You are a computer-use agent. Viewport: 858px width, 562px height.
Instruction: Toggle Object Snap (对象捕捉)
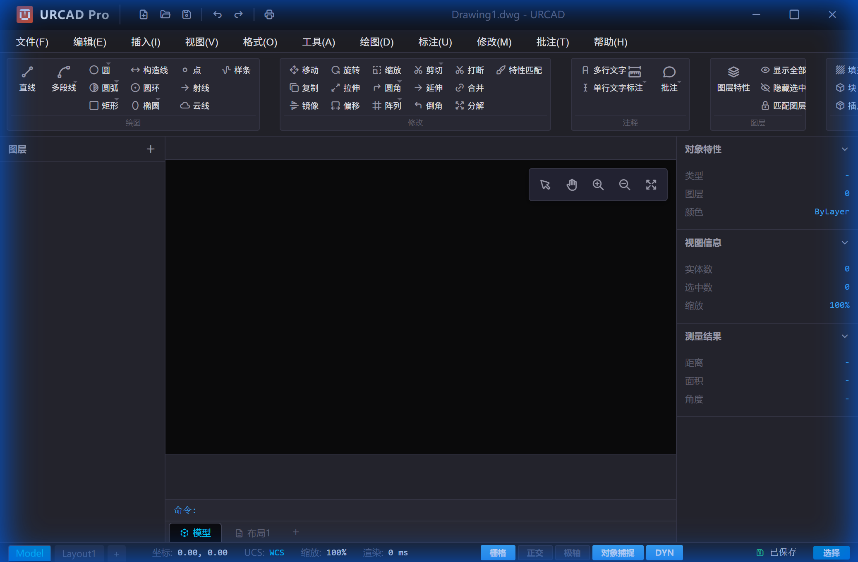click(617, 553)
